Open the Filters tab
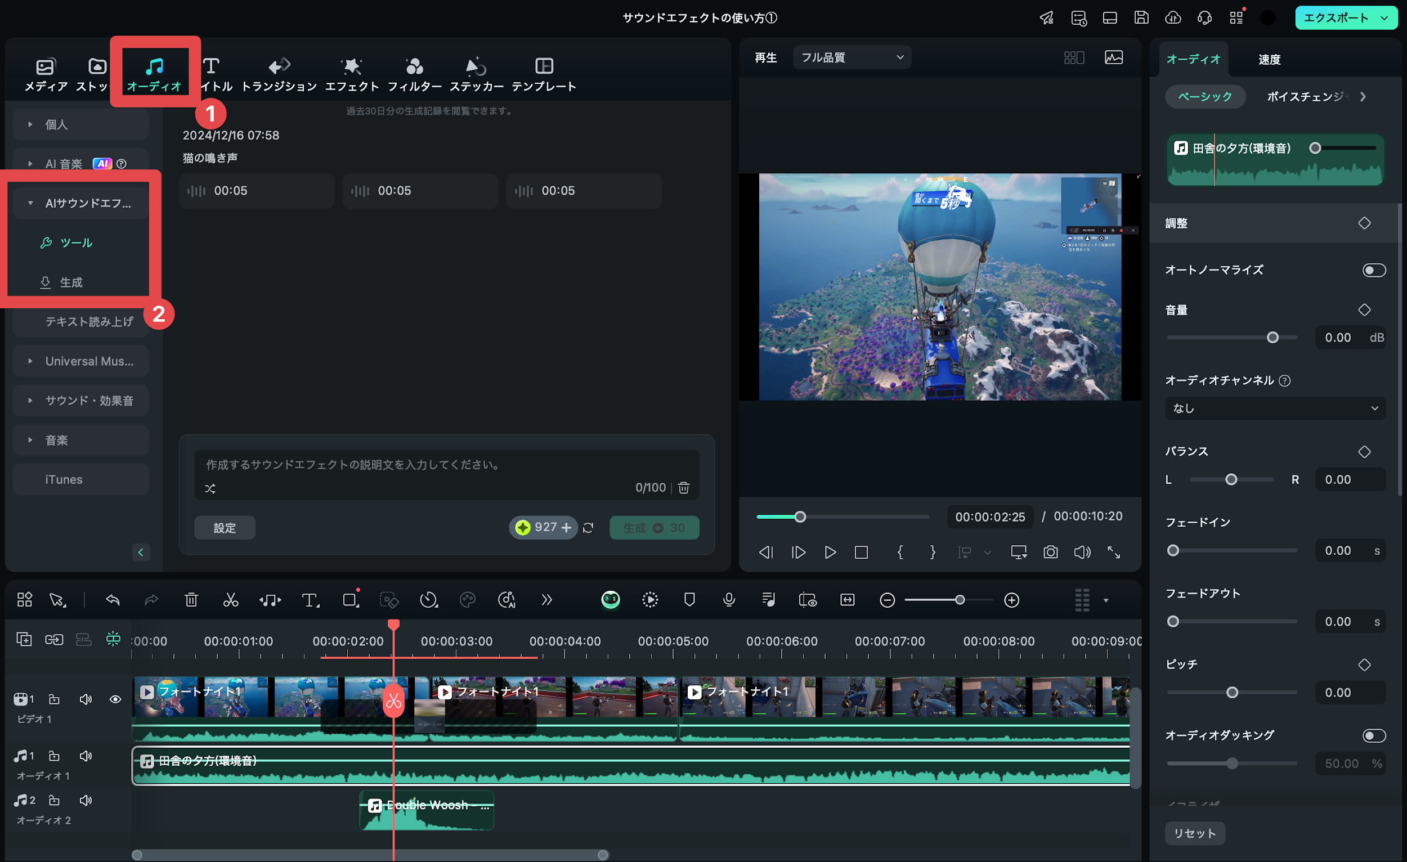 coord(415,74)
